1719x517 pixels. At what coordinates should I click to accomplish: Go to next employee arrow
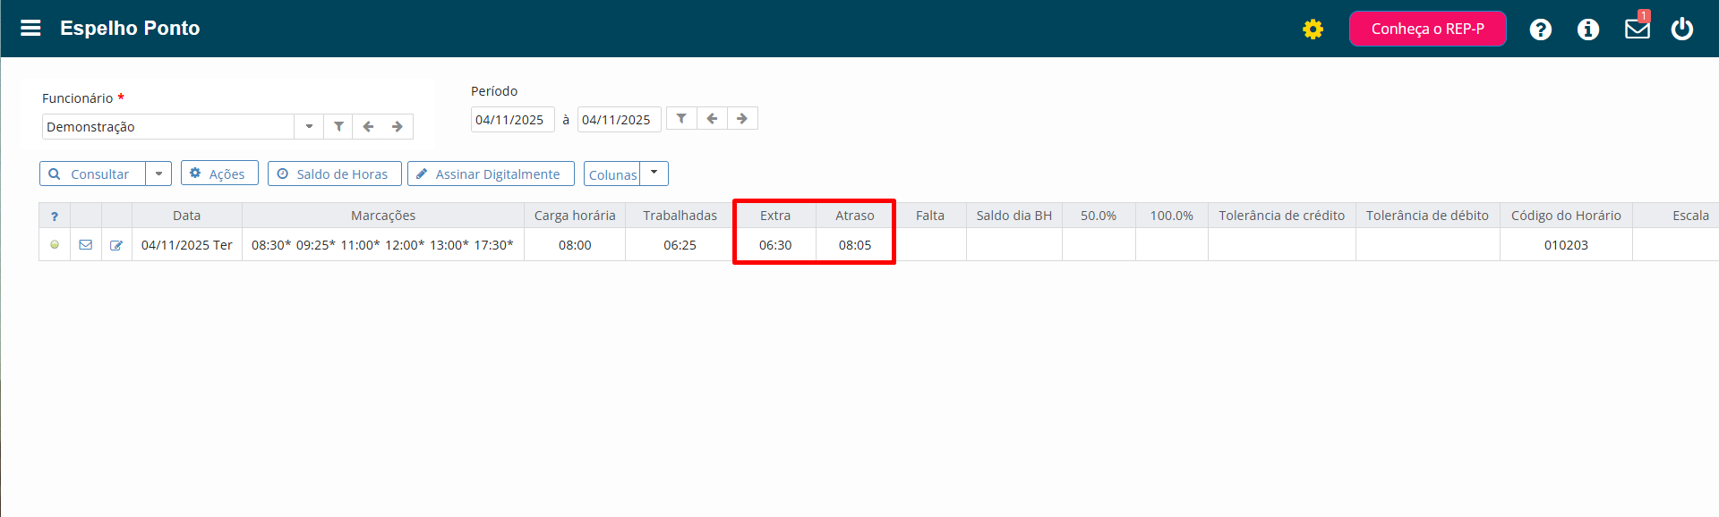(x=398, y=126)
